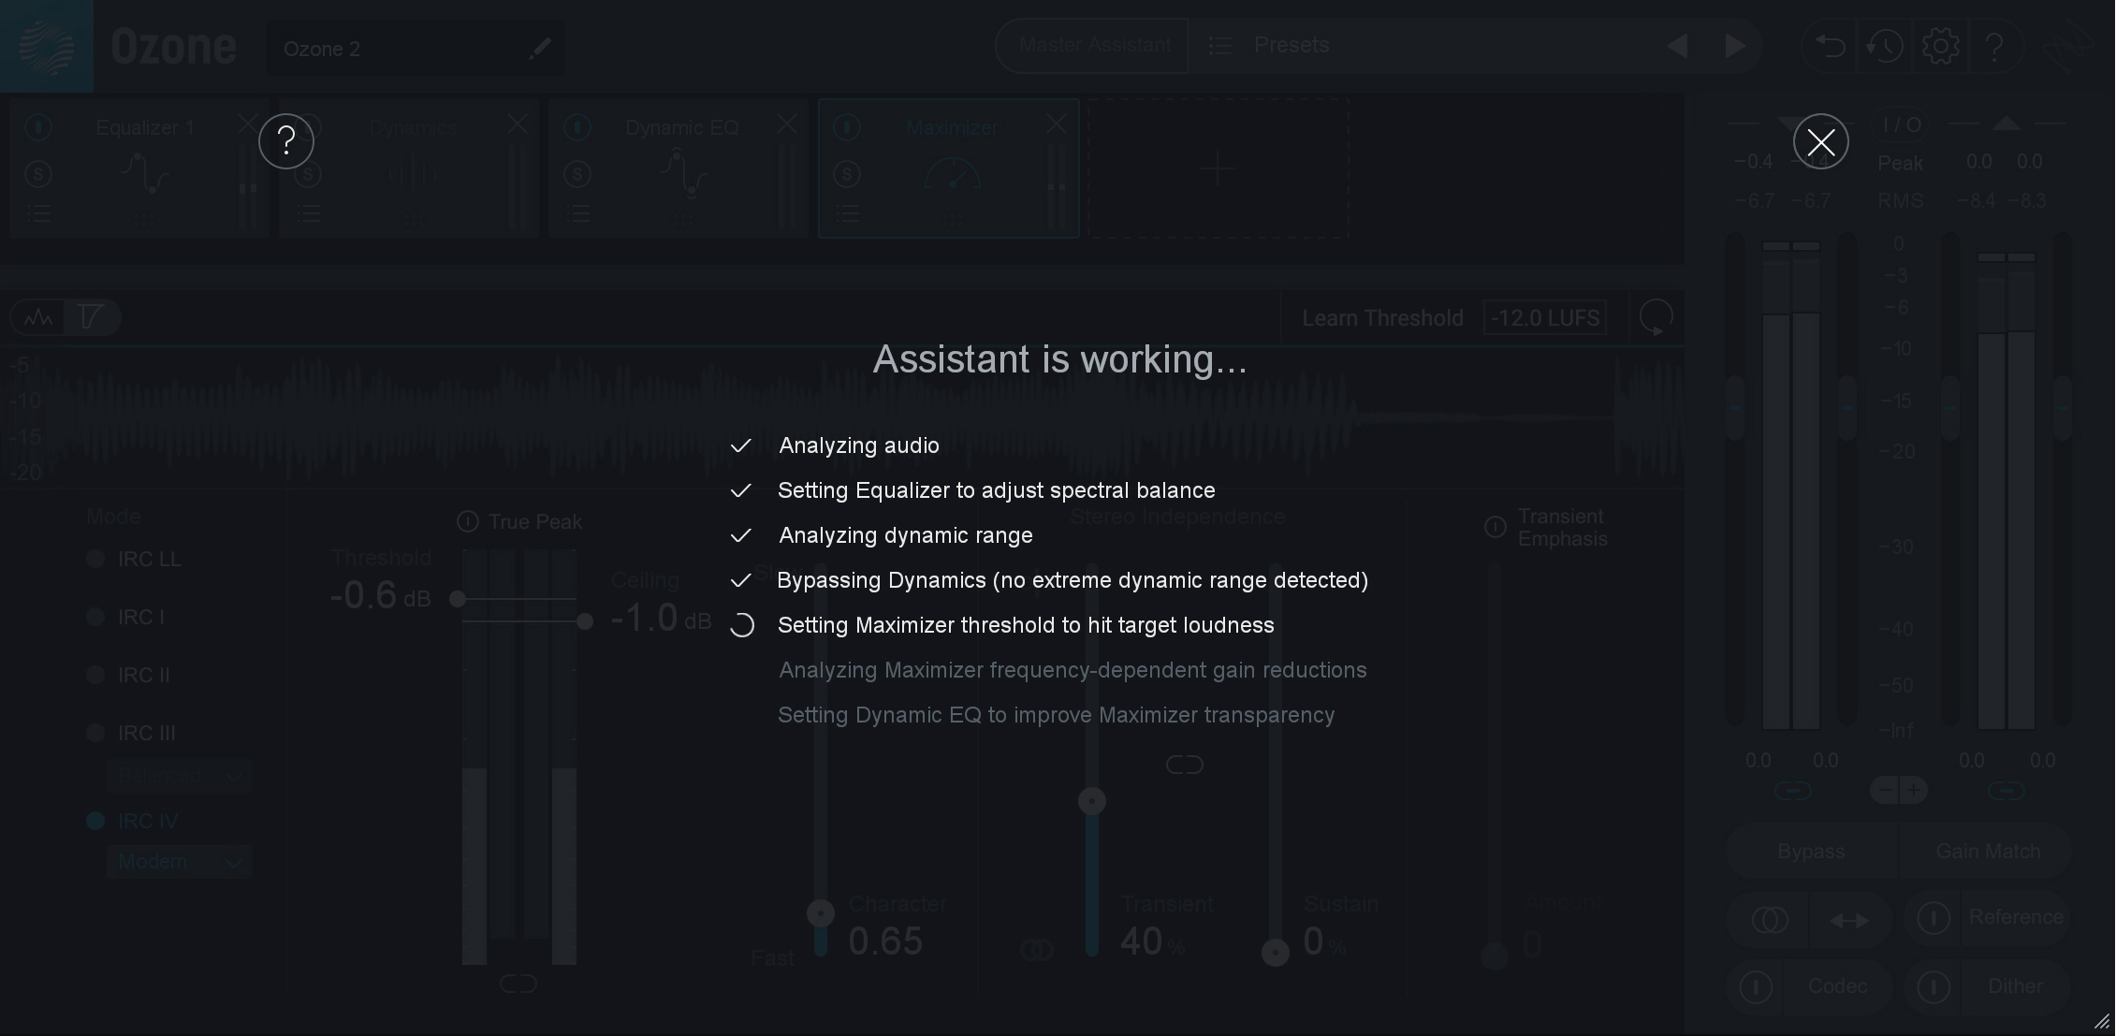Open the Master Assistant

click(x=1093, y=45)
